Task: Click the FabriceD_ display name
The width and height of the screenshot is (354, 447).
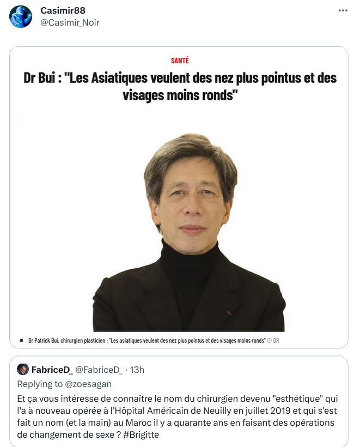Action: point(52,370)
